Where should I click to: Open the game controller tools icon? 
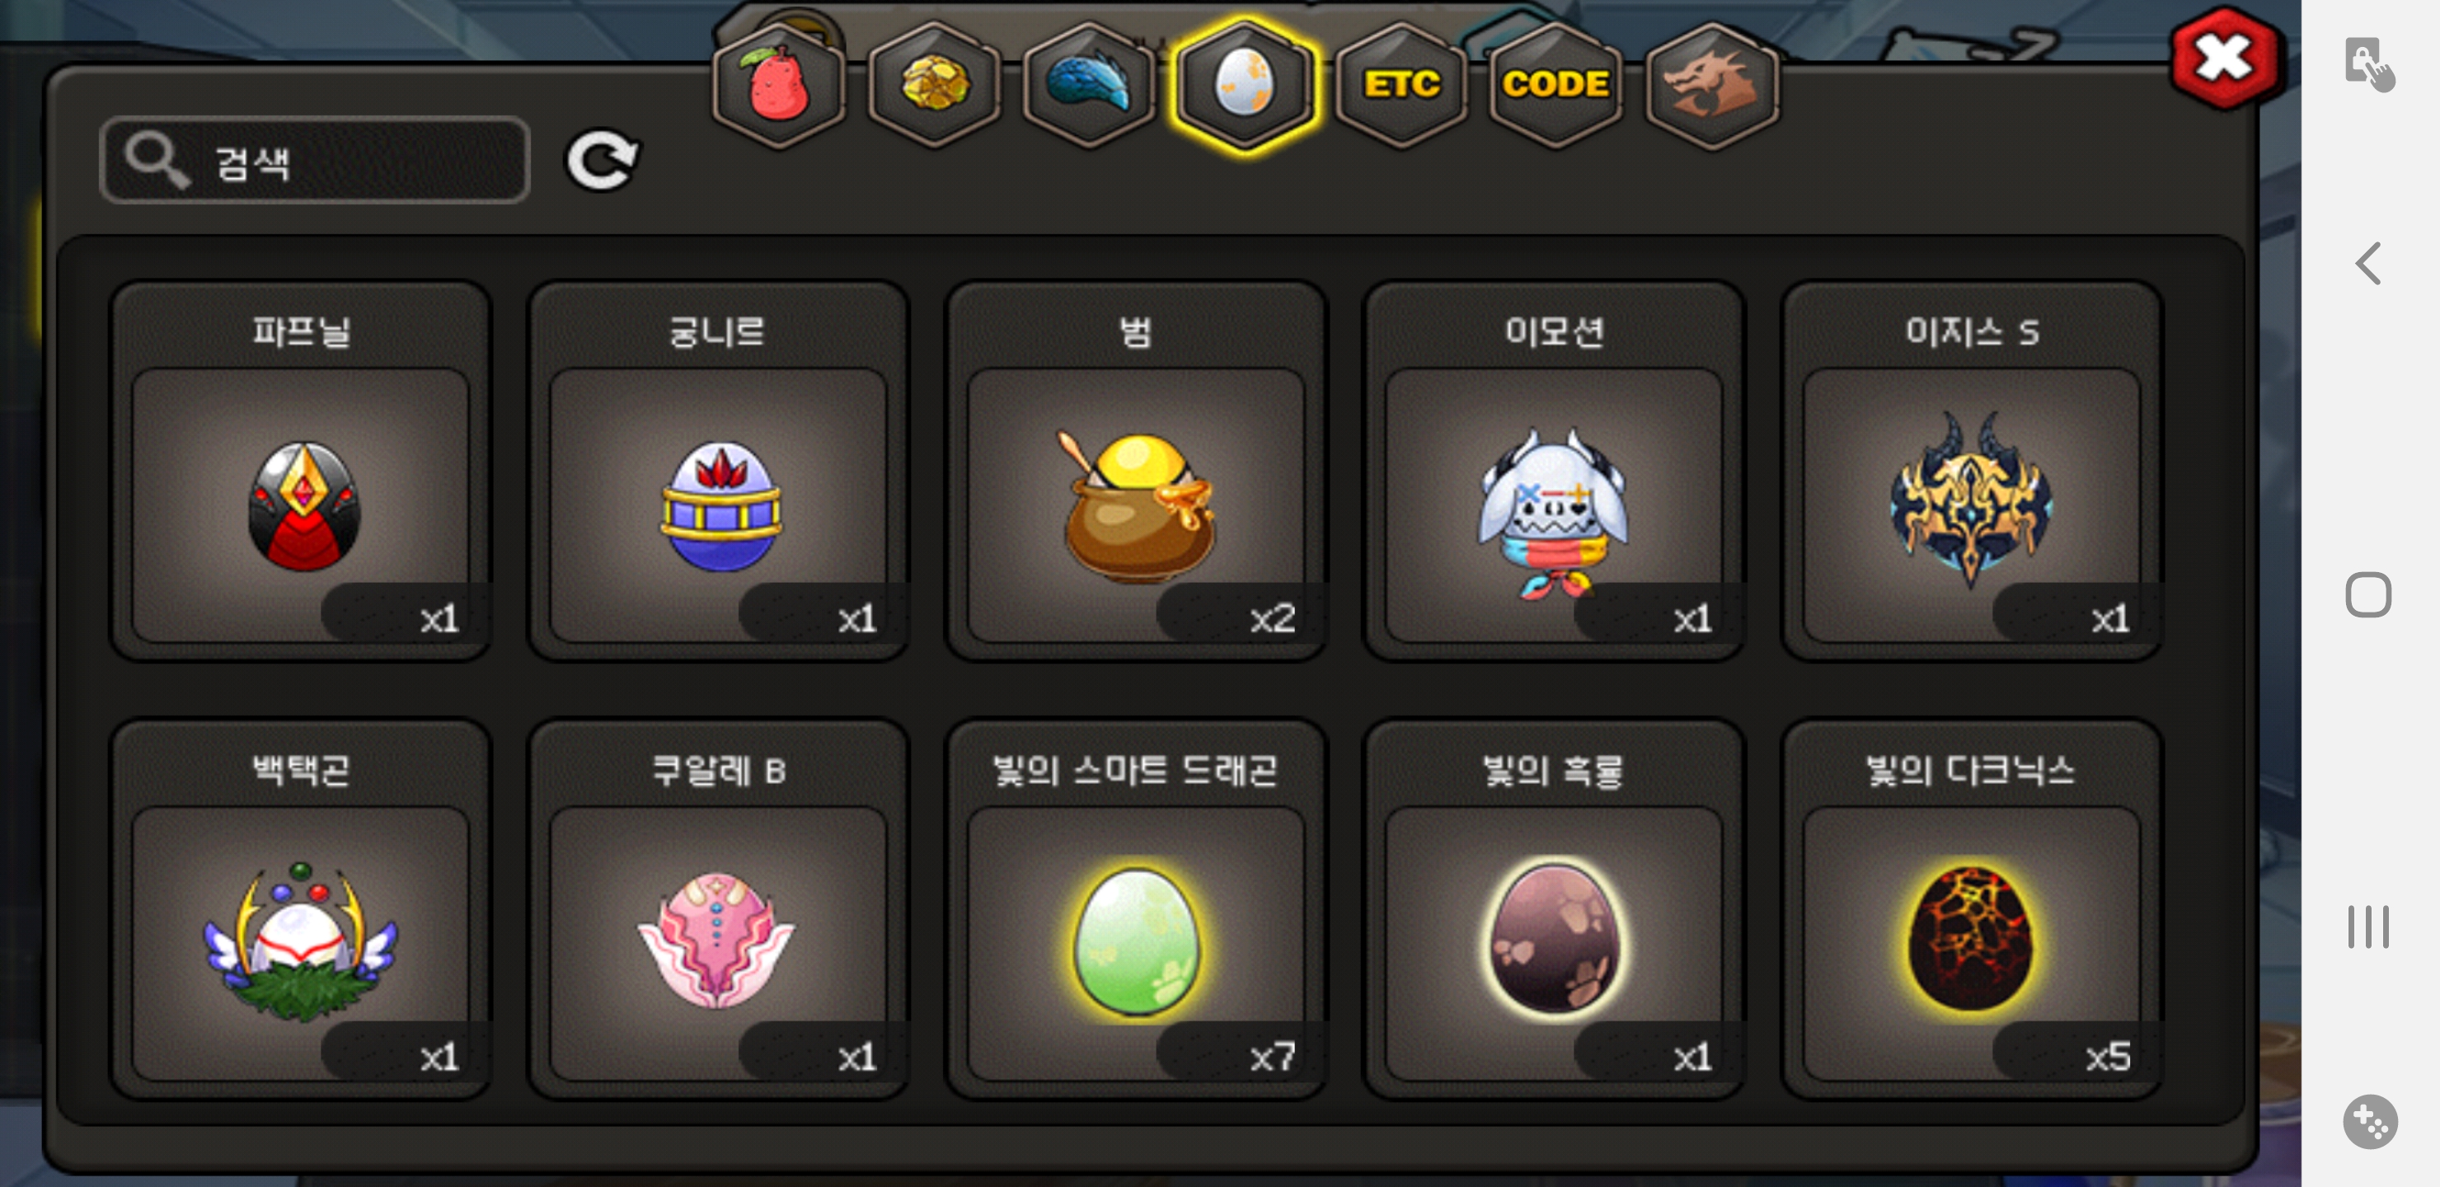click(x=2370, y=1122)
